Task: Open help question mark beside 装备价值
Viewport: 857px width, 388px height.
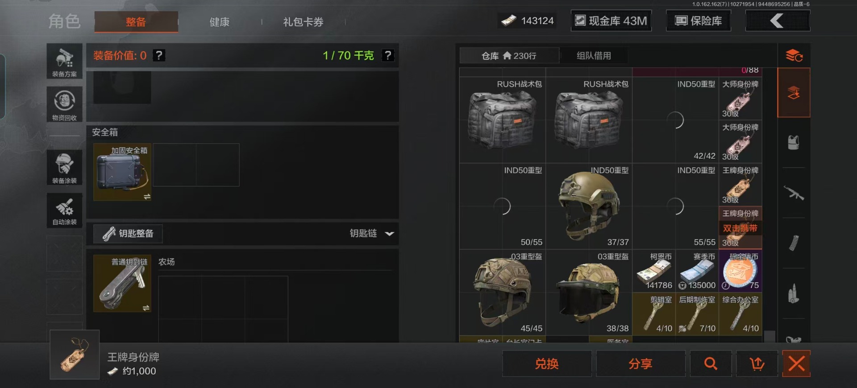Action: pos(159,55)
